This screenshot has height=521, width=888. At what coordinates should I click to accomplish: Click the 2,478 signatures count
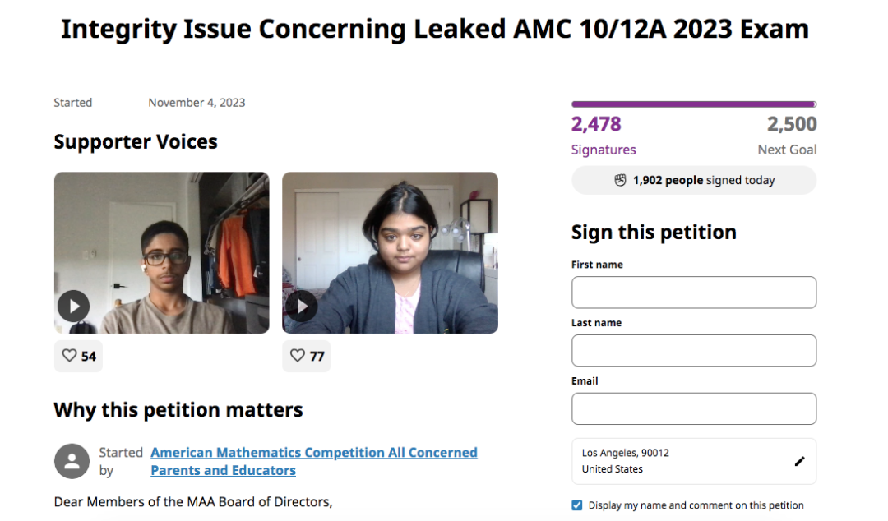(596, 124)
